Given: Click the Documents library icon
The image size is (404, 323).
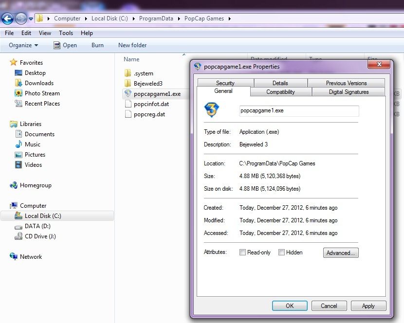Looking at the screenshot, I should click(18, 134).
